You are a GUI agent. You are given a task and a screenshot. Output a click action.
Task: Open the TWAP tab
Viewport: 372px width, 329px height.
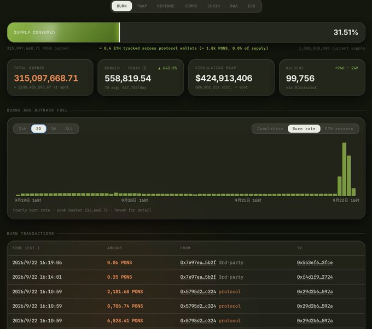(x=142, y=6)
